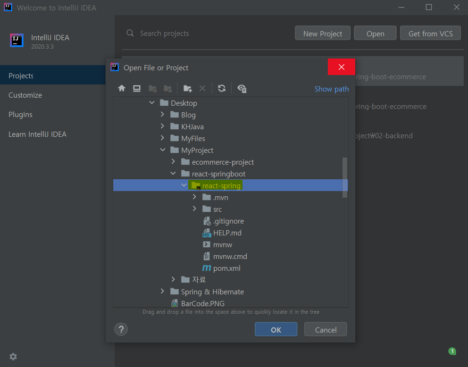This screenshot has width=468, height=367.
Task: Select the pom.xml Maven file
Action: coord(221,268)
